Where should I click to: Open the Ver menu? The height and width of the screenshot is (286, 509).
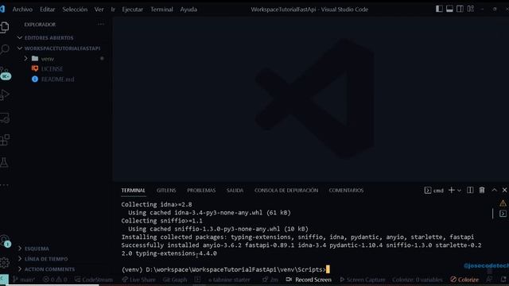pos(99,10)
